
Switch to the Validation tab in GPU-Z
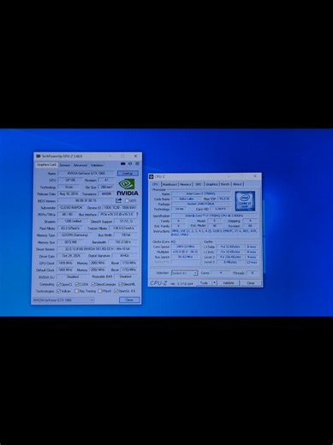97,165
